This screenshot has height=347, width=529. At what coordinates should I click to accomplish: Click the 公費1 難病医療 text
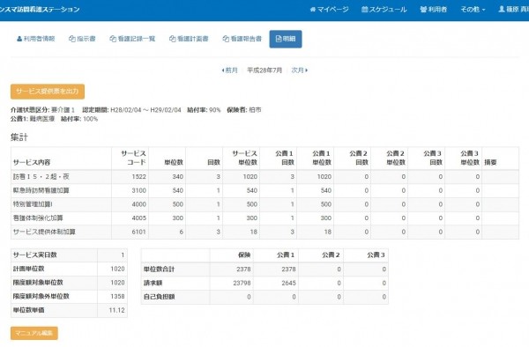[33, 119]
